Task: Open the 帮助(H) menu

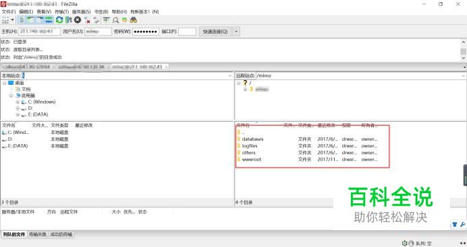Action: (119, 11)
